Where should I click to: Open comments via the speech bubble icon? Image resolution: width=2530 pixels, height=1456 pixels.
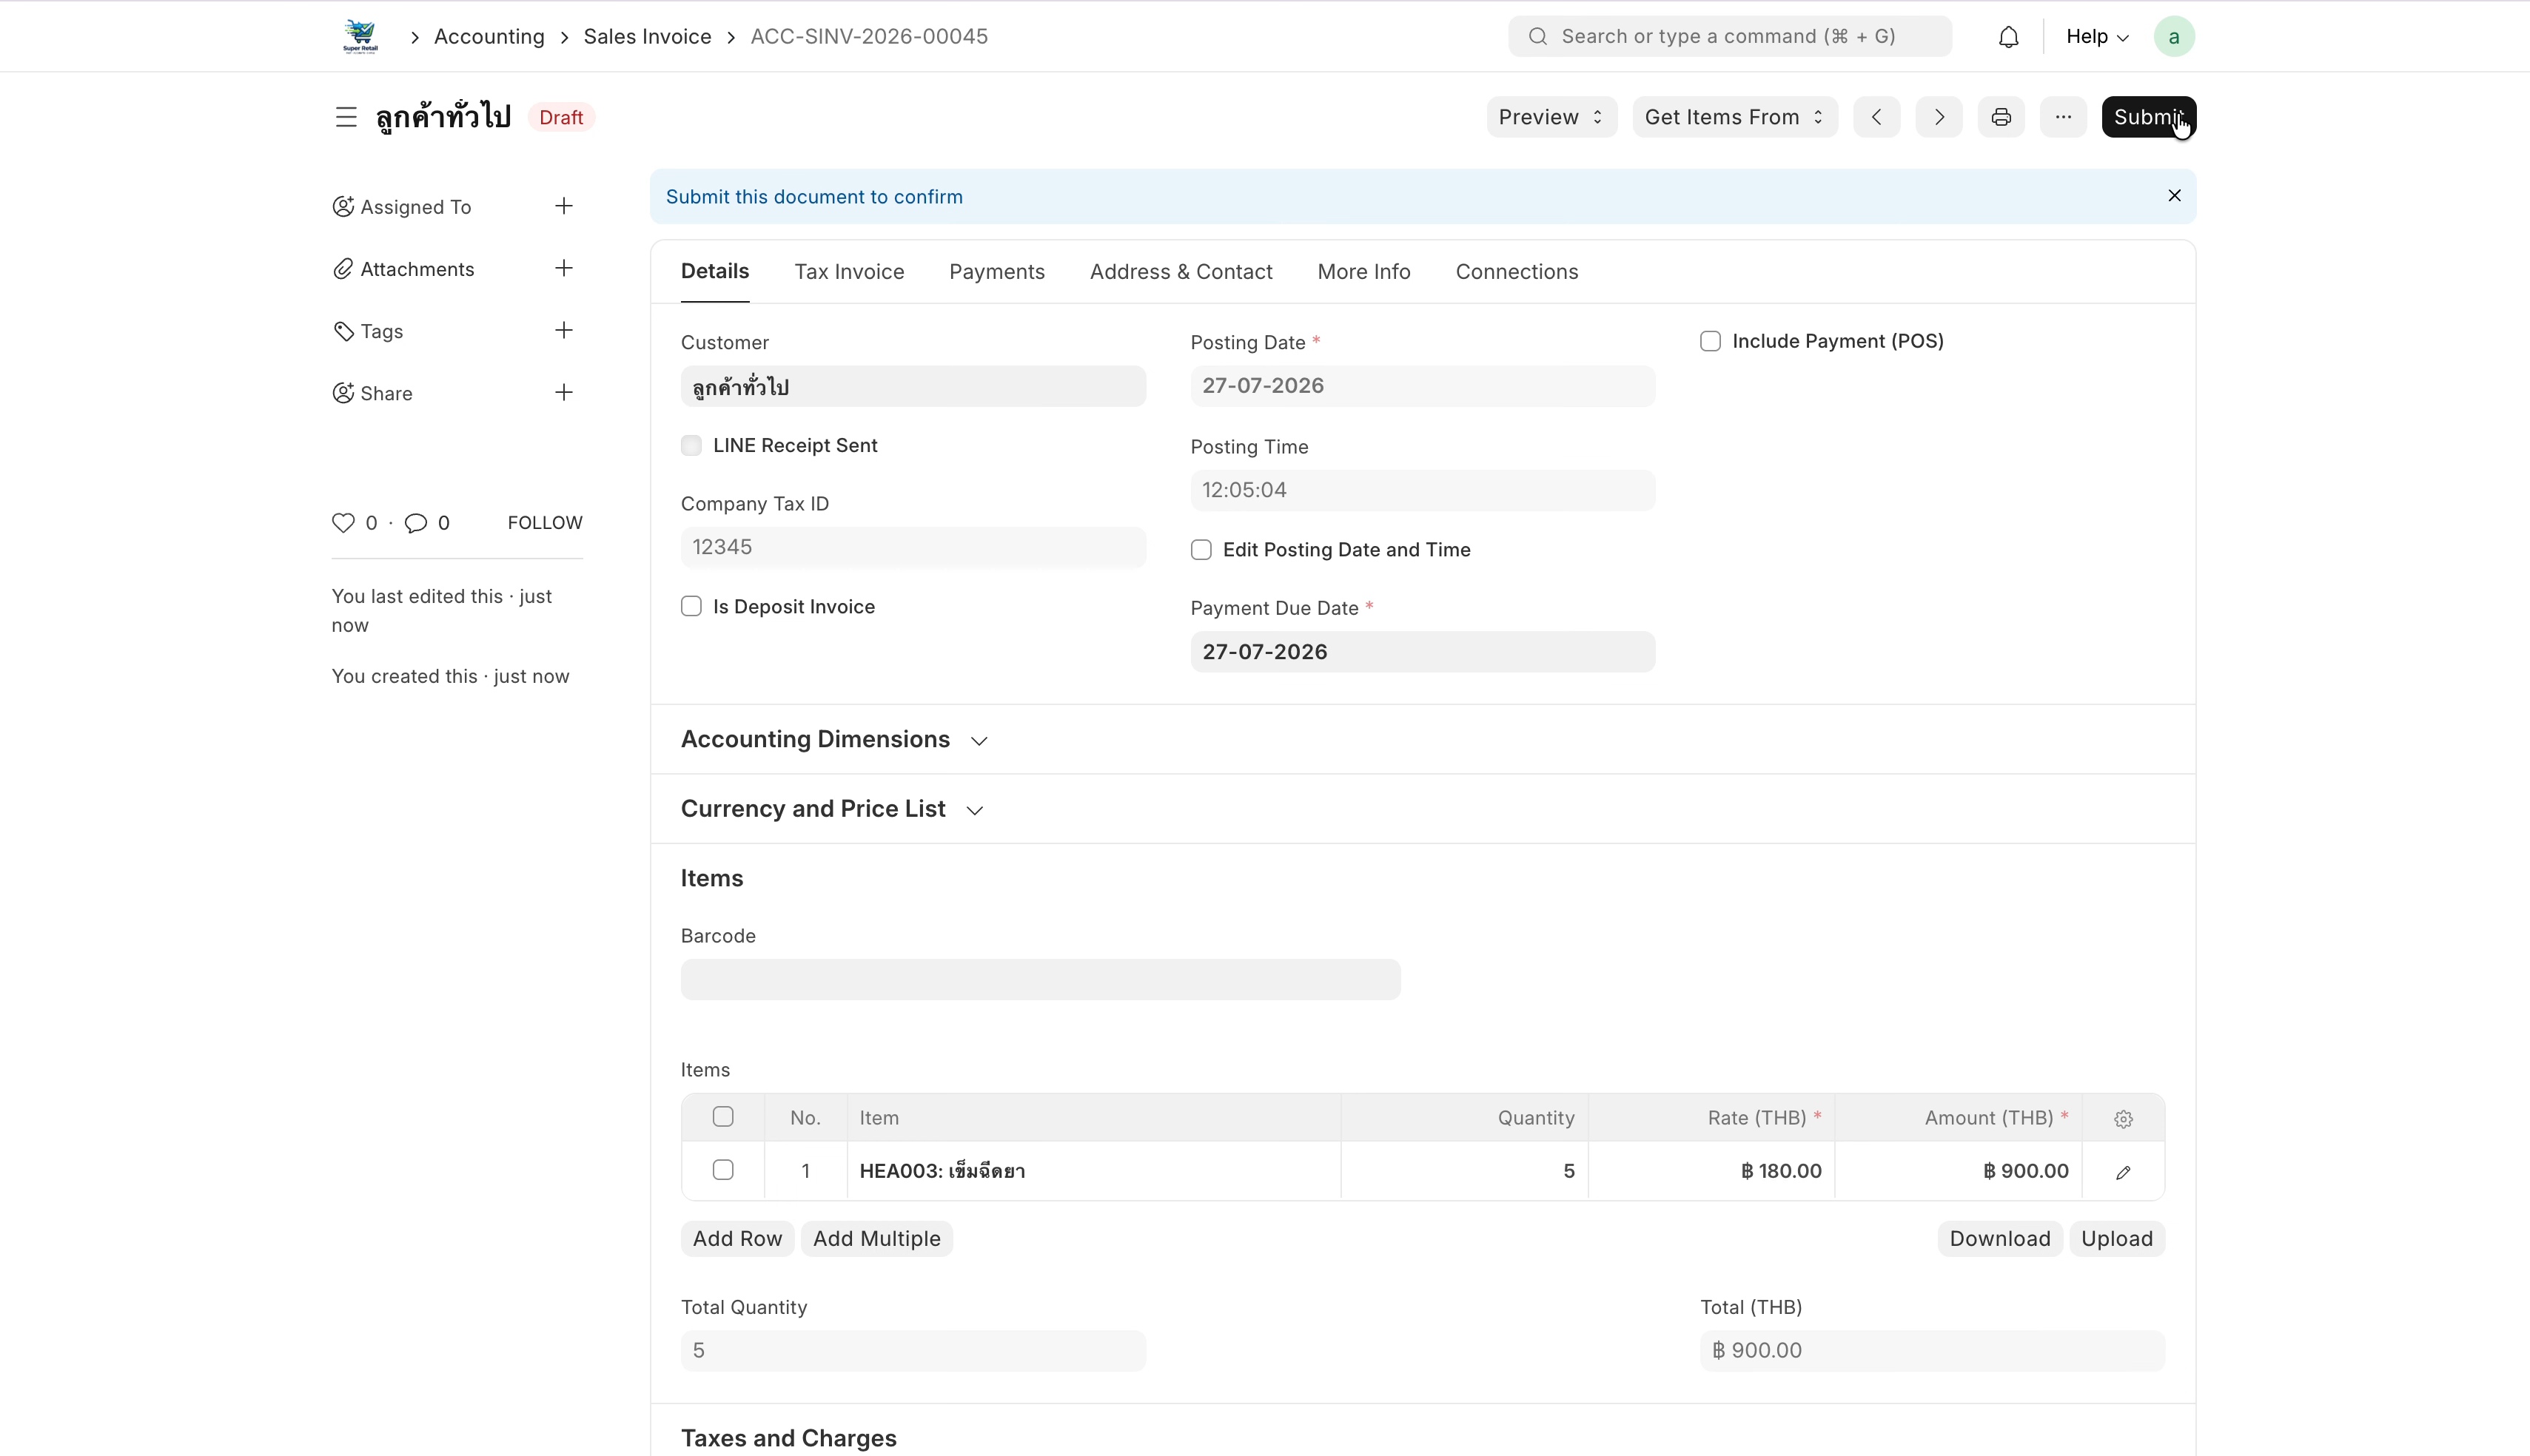415,522
